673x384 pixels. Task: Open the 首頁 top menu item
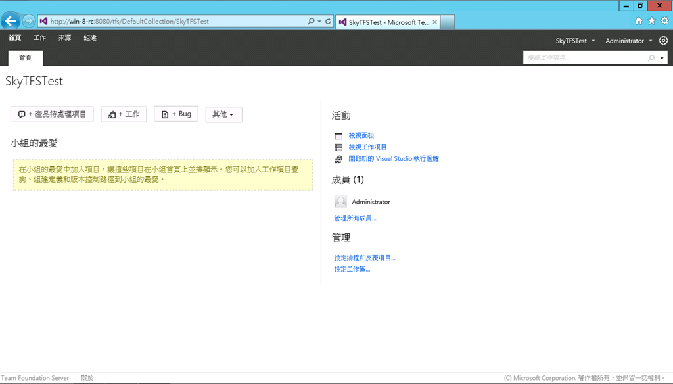[14, 37]
